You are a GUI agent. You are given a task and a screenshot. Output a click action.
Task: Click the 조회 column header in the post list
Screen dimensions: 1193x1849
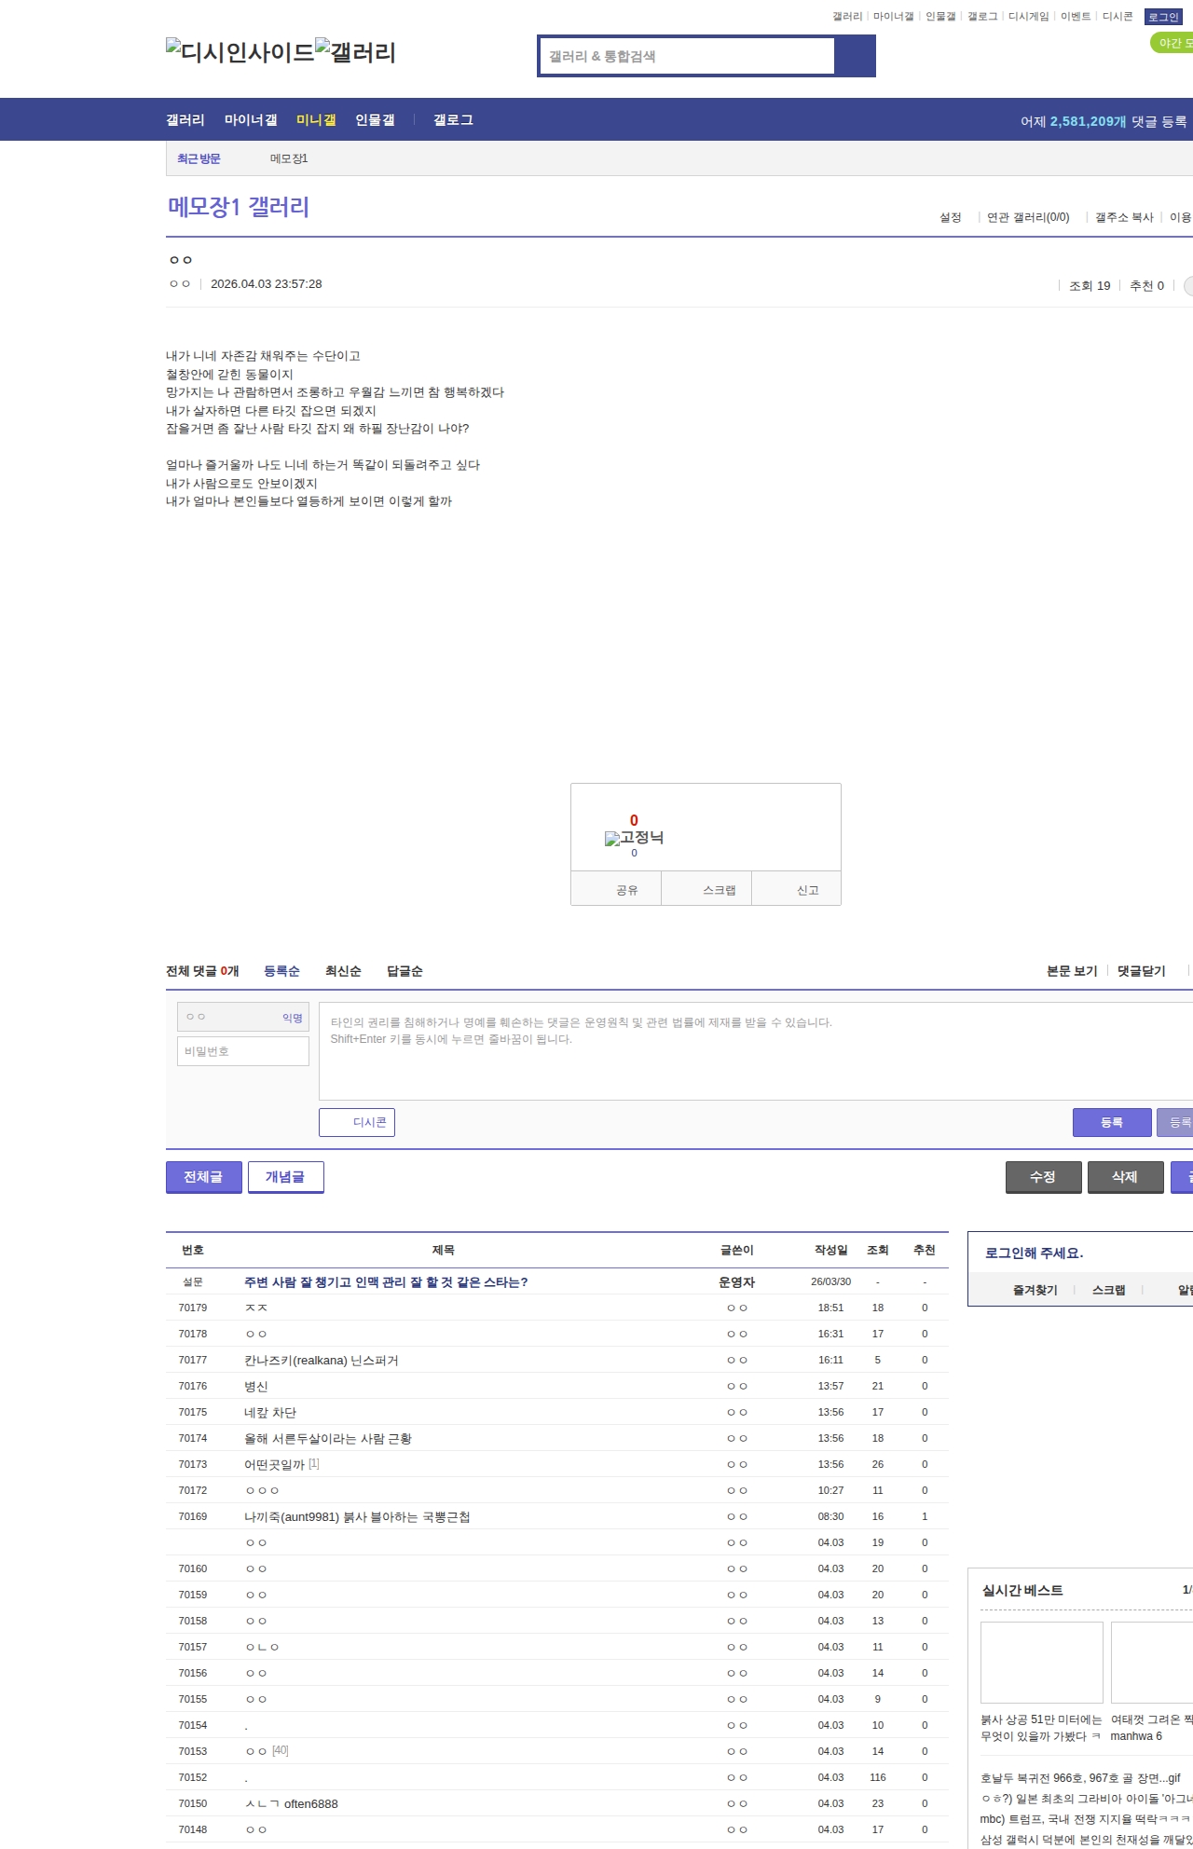[878, 1251]
